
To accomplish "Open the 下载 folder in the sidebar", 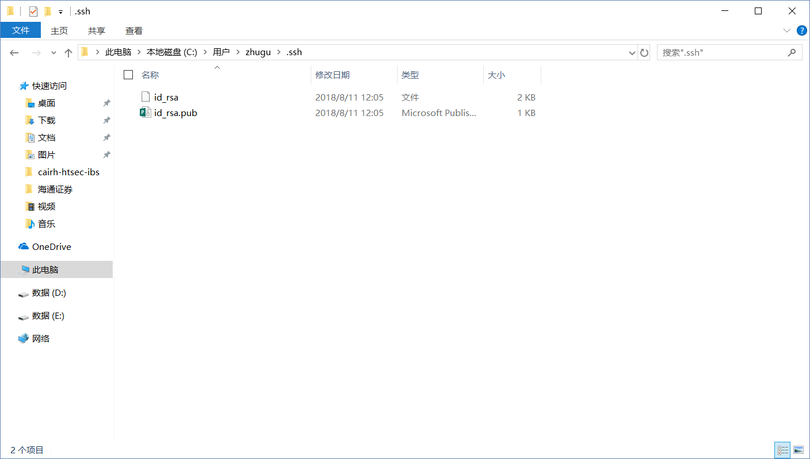I will click(47, 120).
